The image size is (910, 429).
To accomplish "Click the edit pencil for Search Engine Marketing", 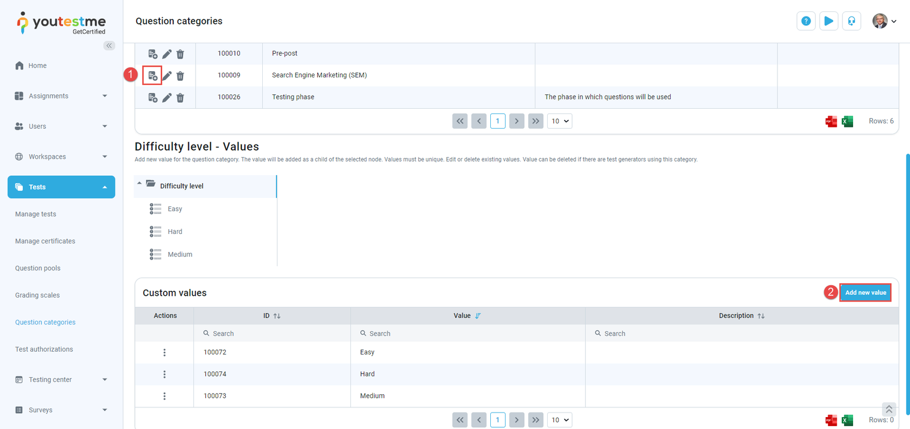I will tap(167, 76).
